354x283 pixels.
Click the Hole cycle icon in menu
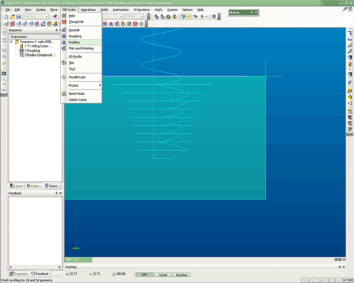click(64, 16)
